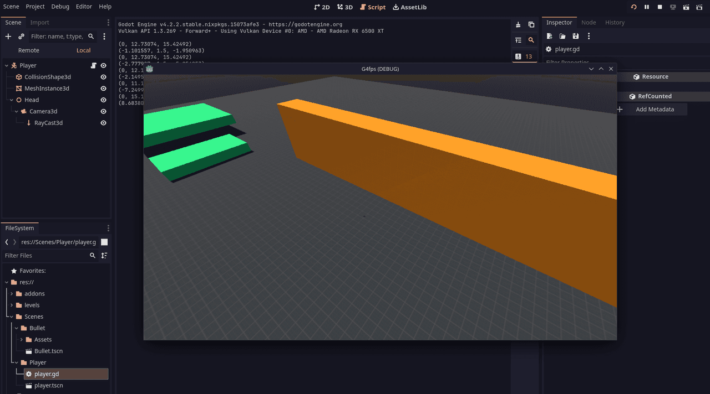Expand the addons folder

tap(12, 294)
